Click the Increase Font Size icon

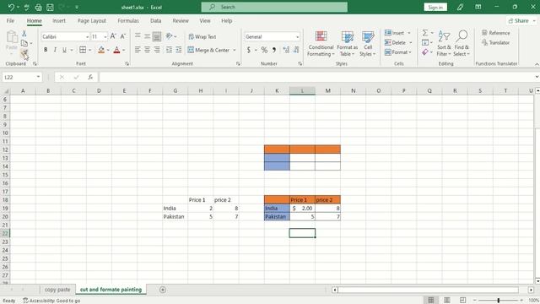click(113, 36)
